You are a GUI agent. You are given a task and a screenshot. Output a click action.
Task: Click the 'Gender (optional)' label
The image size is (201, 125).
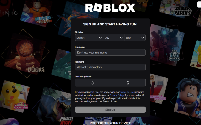tap(83, 76)
